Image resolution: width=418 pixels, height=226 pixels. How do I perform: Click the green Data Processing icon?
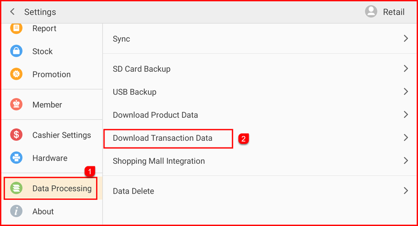(x=17, y=188)
